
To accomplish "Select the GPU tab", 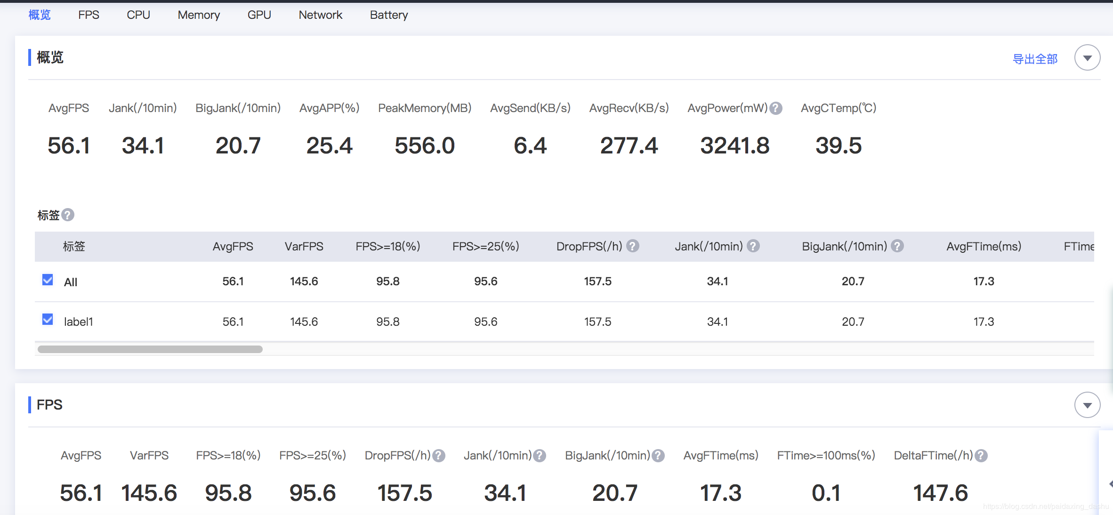I will [x=259, y=15].
